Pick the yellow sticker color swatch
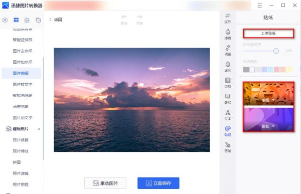Viewport: 301px width, 194px height. [x=289, y=69]
